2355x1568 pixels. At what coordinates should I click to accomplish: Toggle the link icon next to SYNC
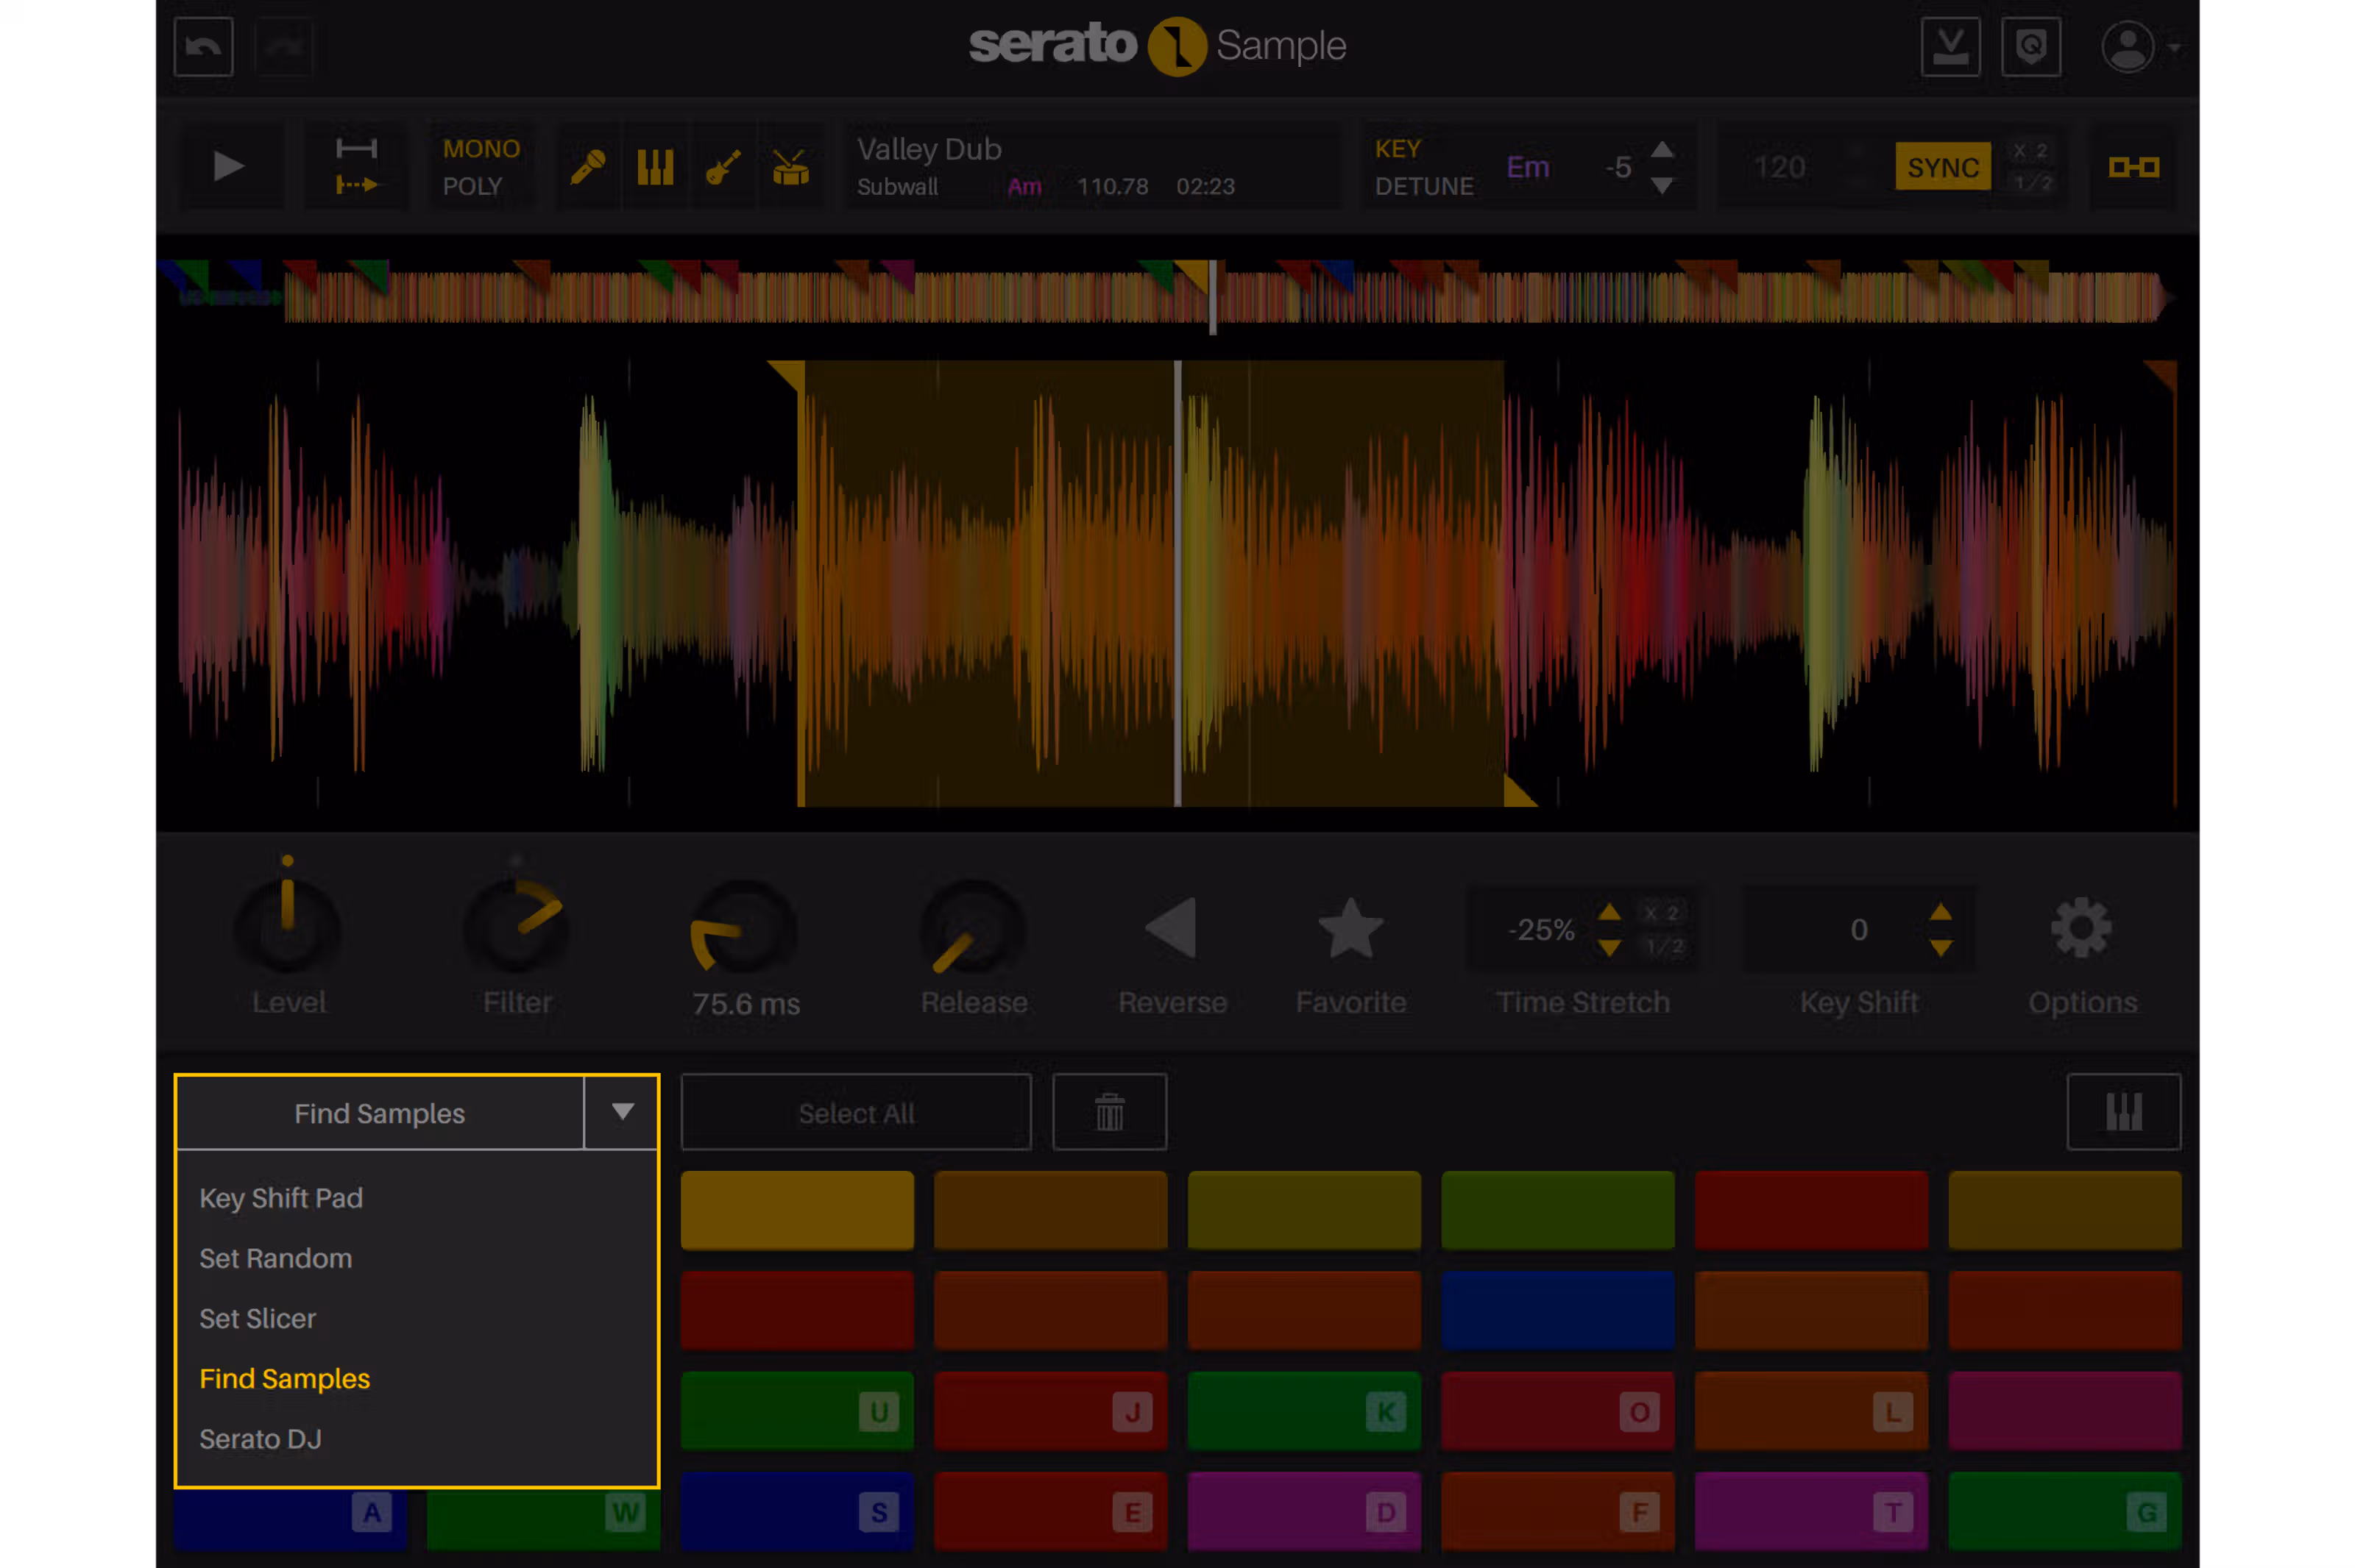[x=2133, y=167]
